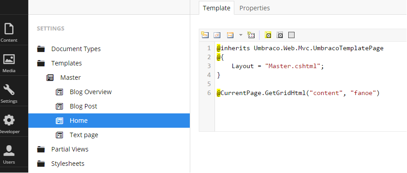Go to the Settings wrench section
The height and width of the screenshot is (173, 407).
[x=9, y=93]
